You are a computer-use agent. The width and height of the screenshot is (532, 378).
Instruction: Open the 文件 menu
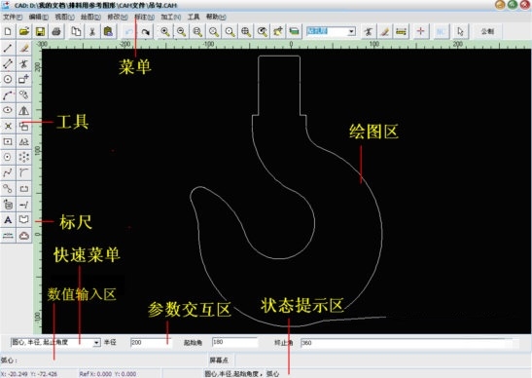coord(13,17)
